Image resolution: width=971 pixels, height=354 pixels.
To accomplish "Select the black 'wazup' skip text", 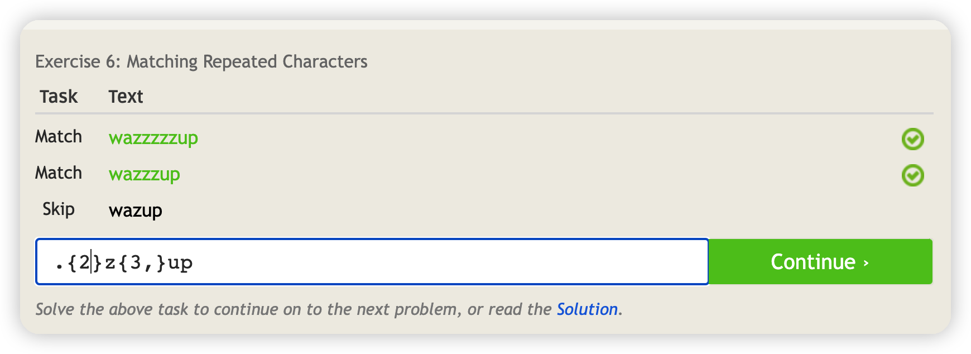I will (x=136, y=211).
